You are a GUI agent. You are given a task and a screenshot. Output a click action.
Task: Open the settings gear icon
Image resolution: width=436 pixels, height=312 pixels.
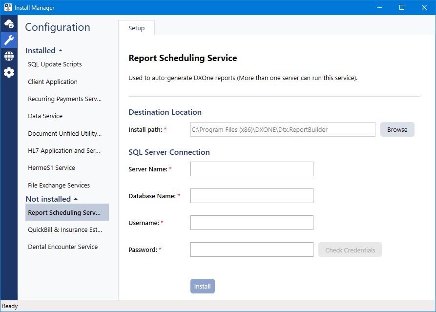point(8,72)
